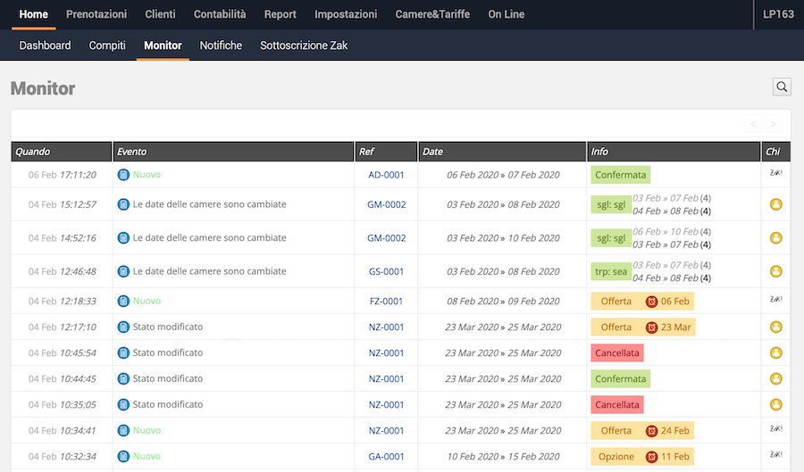Open the Camere&Tariffe menu
The image size is (804, 472).
pyautogui.click(x=432, y=14)
